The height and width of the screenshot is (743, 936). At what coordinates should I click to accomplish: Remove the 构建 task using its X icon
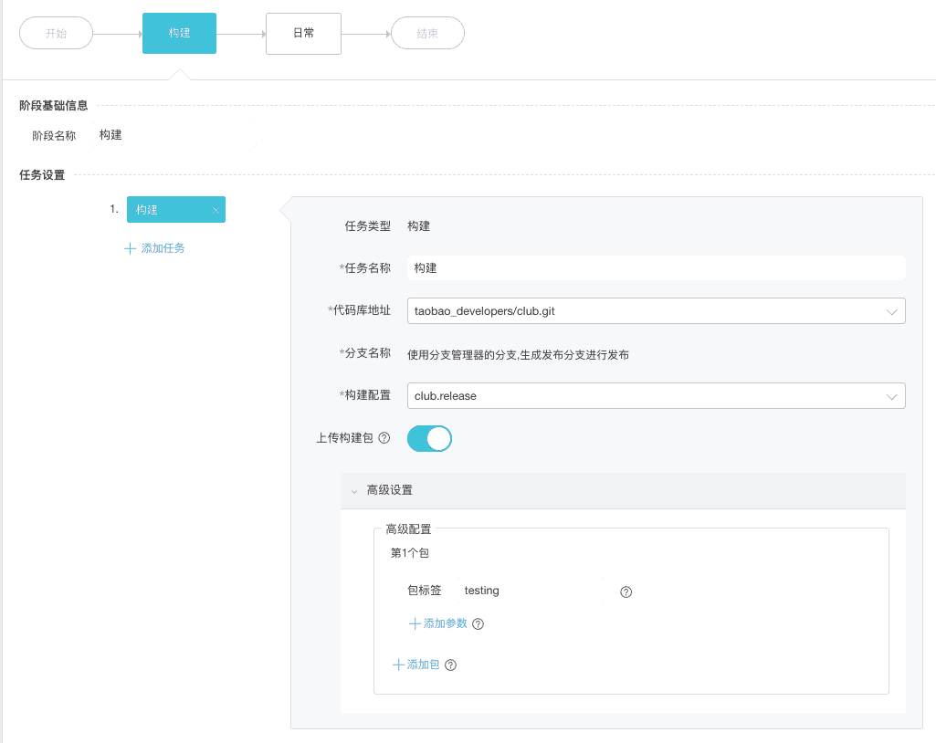click(216, 210)
